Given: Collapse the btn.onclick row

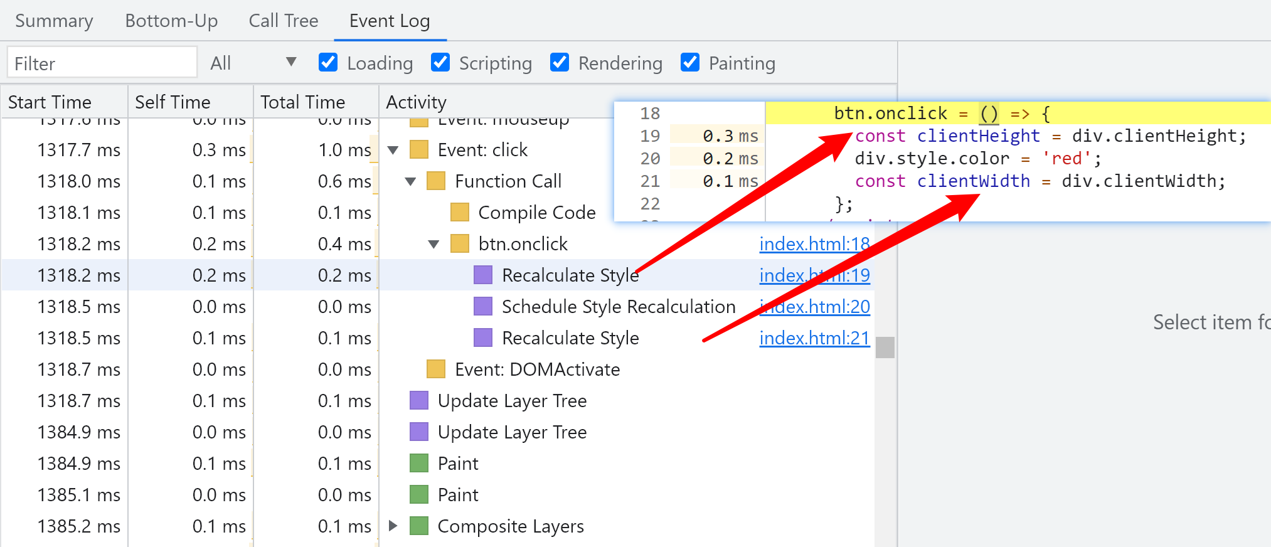Looking at the screenshot, I should click(433, 244).
